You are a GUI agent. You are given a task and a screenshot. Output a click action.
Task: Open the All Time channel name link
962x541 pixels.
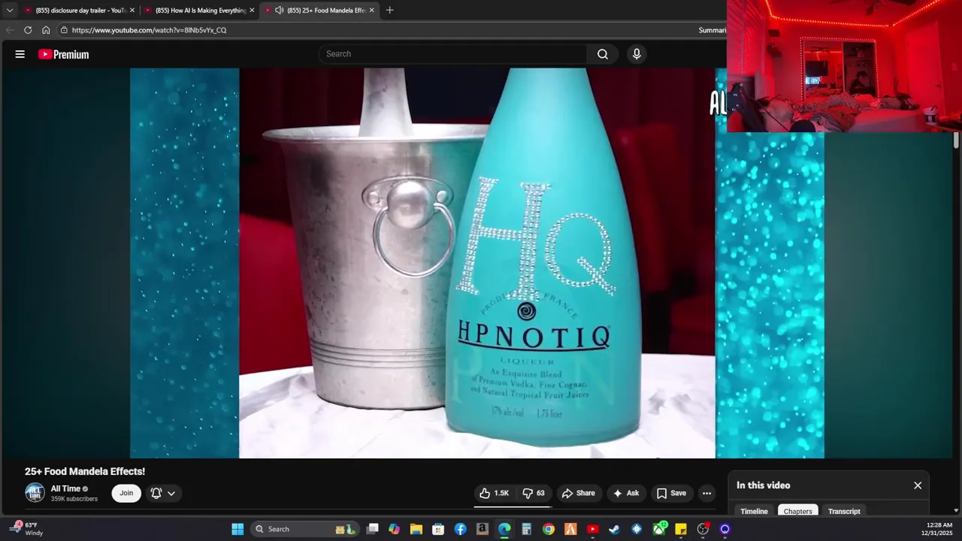pos(65,488)
